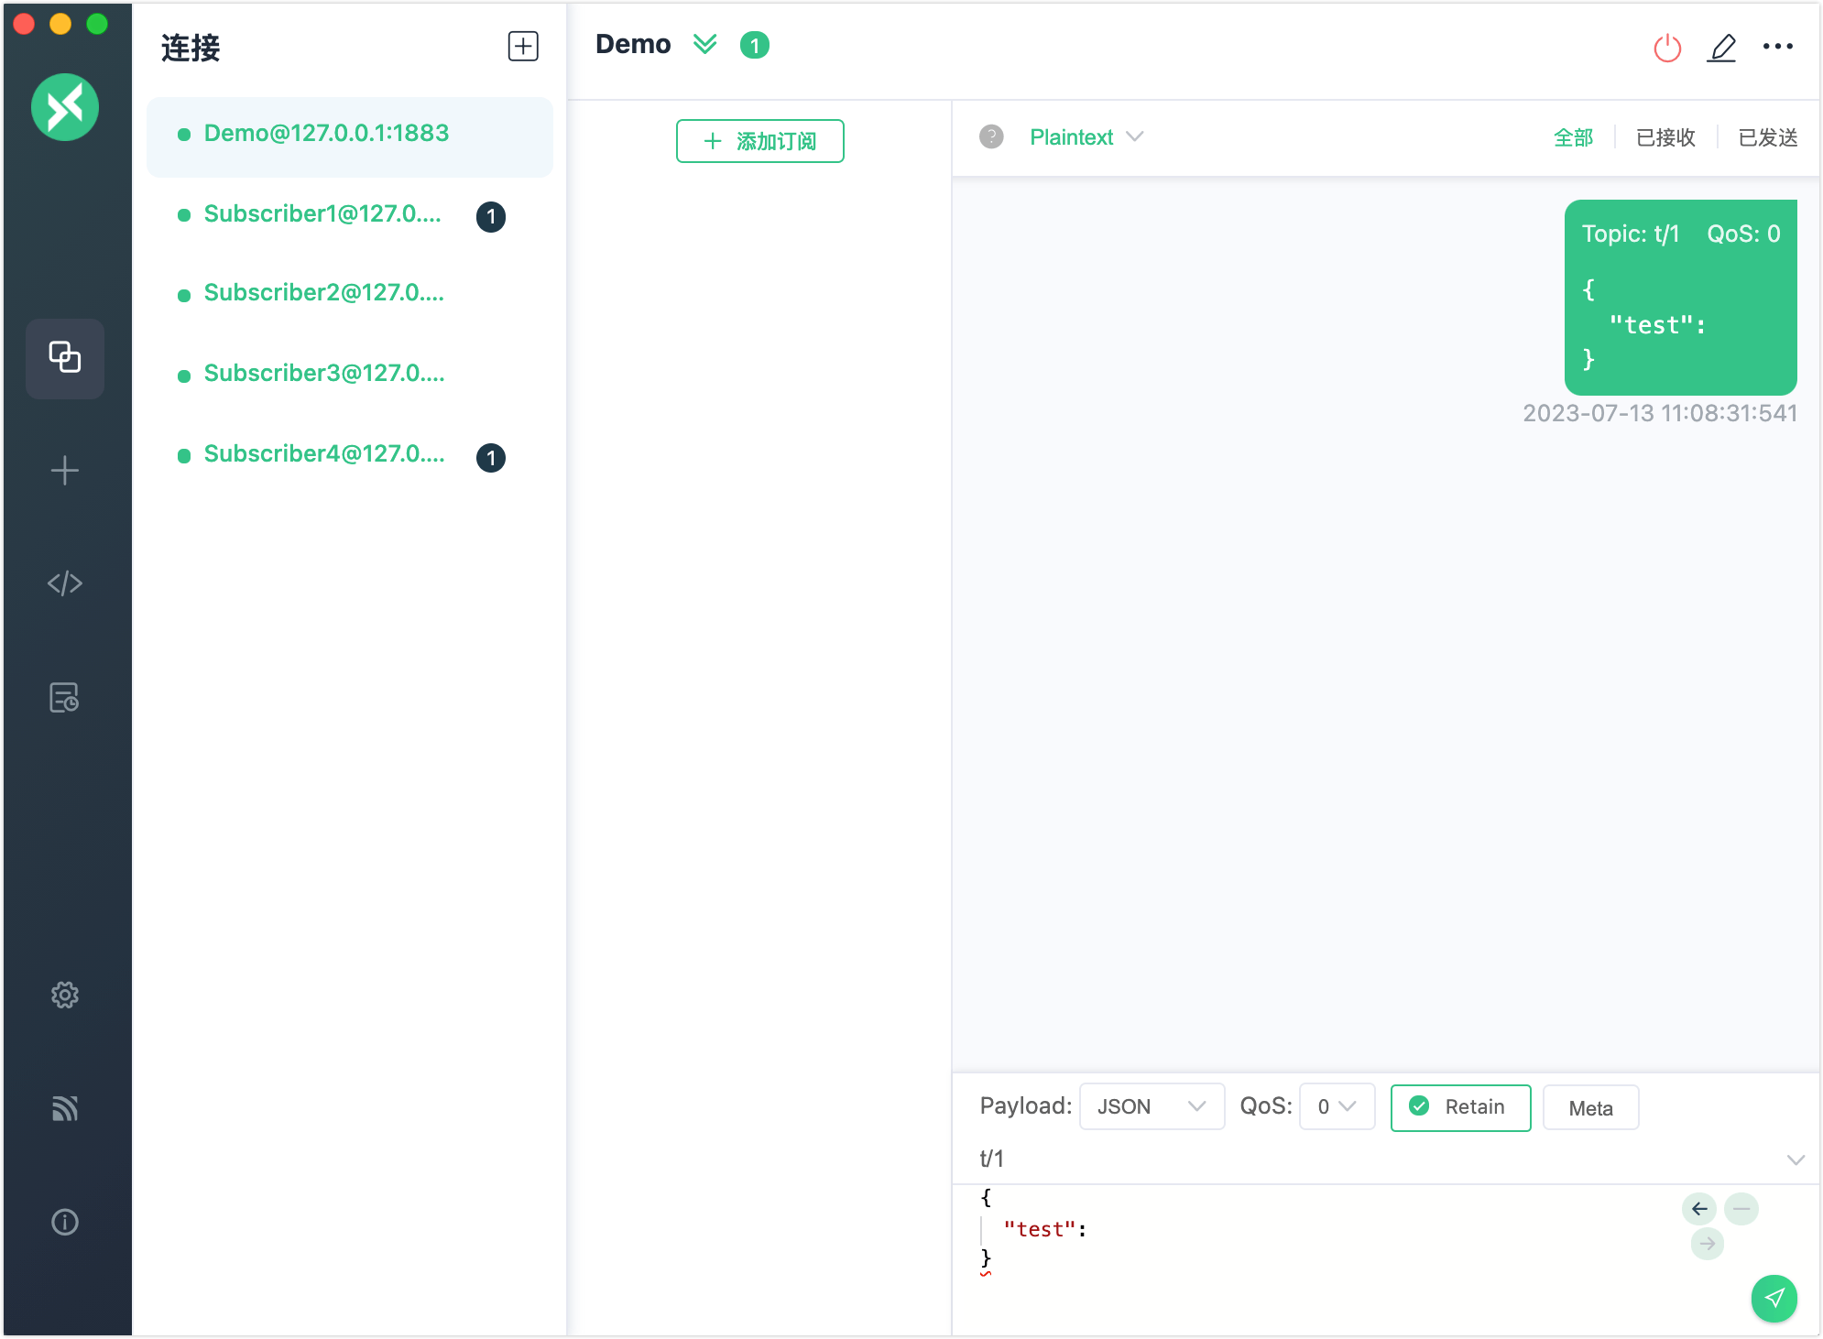Open the connection log viewer icon
Screen dimensions: 1823x1339
[64, 698]
